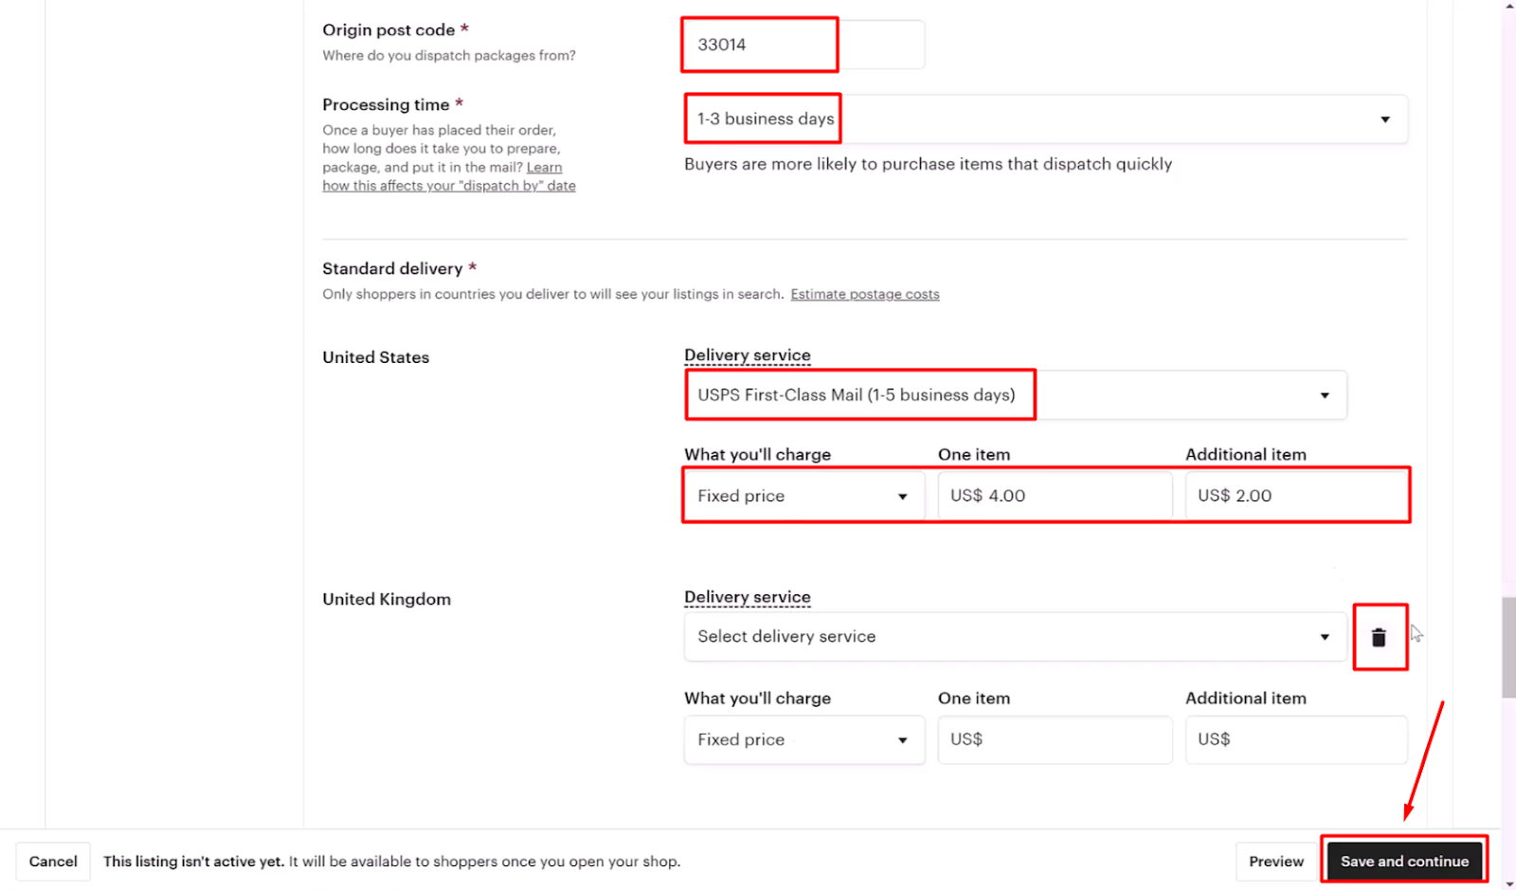Cancel the listing edit

point(53,862)
